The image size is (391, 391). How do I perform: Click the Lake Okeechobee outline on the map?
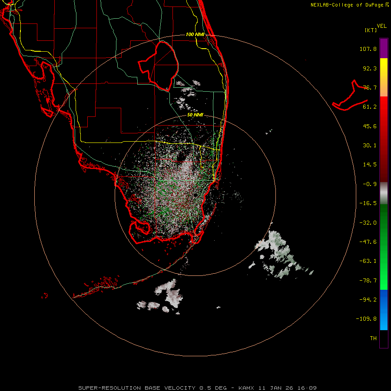pyautogui.click(x=158, y=66)
